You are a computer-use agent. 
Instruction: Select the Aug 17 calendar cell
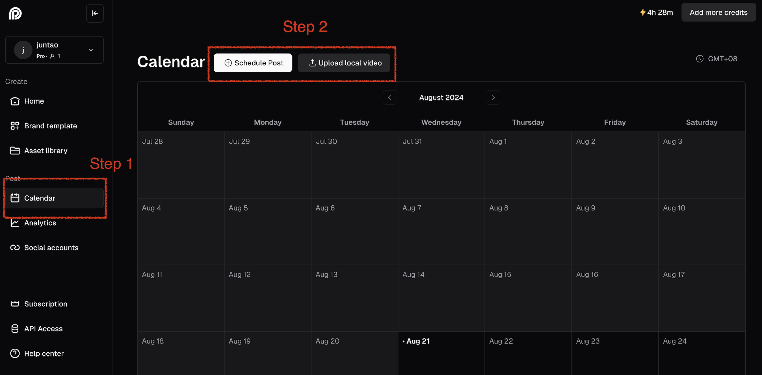(702, 298)
